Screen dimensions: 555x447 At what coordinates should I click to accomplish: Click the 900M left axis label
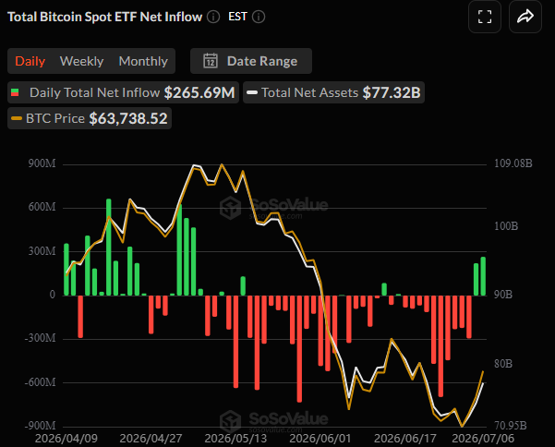pos(42,163)
